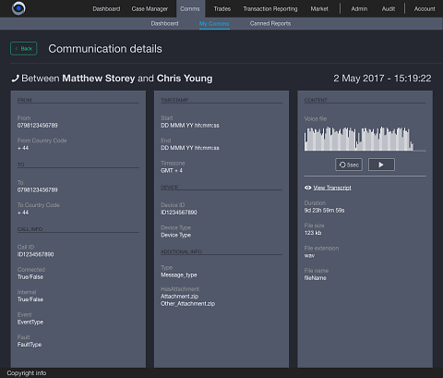Select the Comms navigation tab
Screen dimensions: 443x378
tap(190, 8)
